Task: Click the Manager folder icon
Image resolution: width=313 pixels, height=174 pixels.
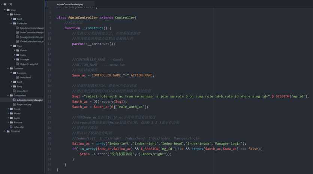Action: pos(18,59)
